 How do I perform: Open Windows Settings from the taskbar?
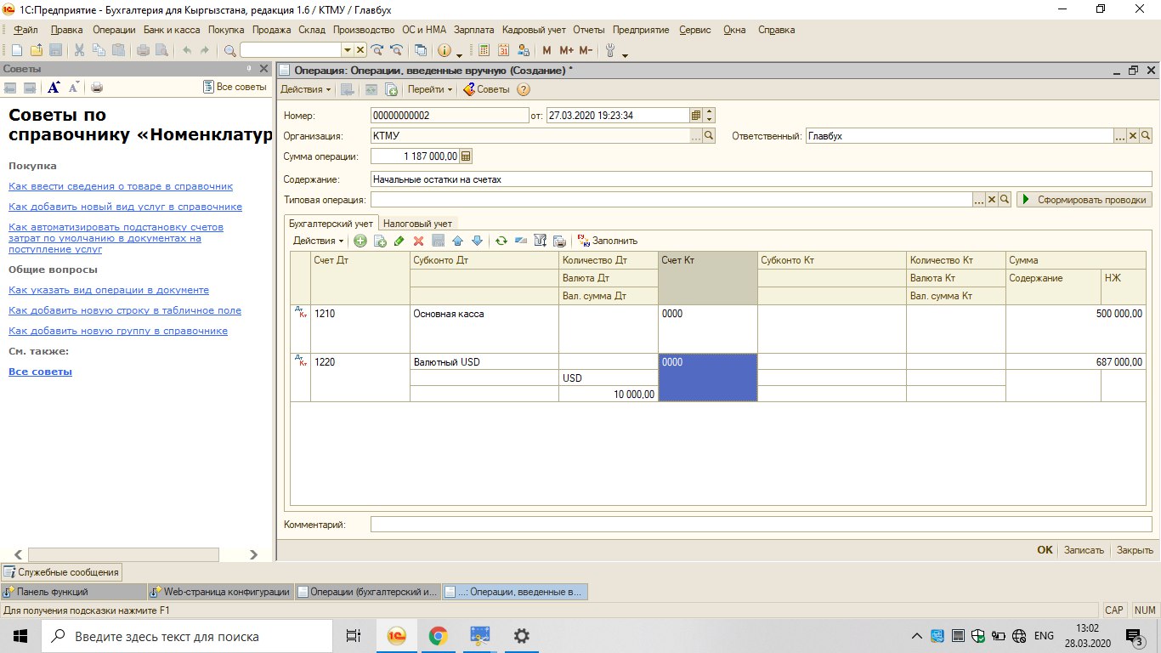point(522,636)
